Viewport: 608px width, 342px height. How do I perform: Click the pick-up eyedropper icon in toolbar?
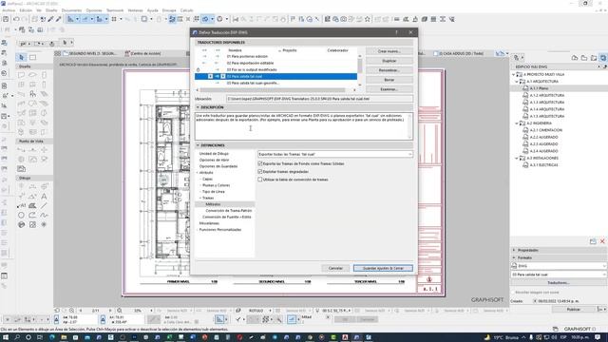tap(50, 19)
